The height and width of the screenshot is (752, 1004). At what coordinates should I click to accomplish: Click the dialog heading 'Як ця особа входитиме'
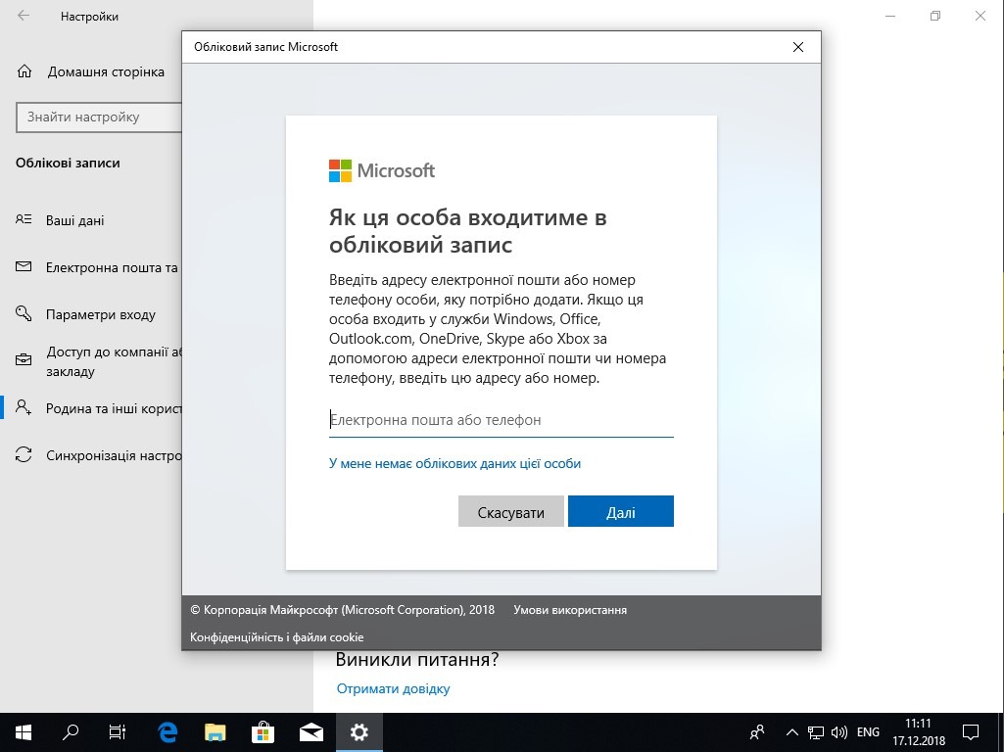(467, 231)
